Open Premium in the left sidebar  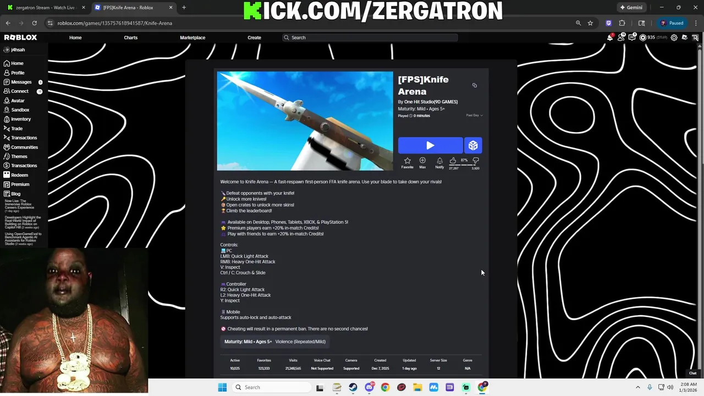(x=16, y=184)
